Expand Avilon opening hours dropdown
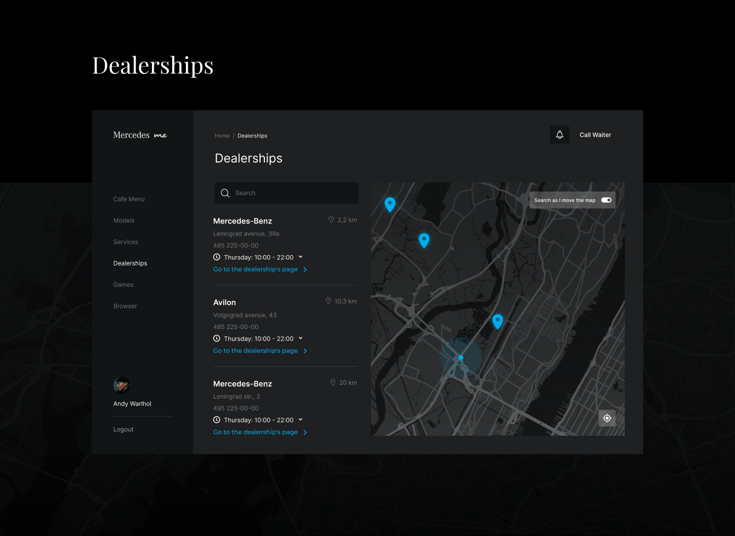The image size is (735, 536). click(301, 338)
